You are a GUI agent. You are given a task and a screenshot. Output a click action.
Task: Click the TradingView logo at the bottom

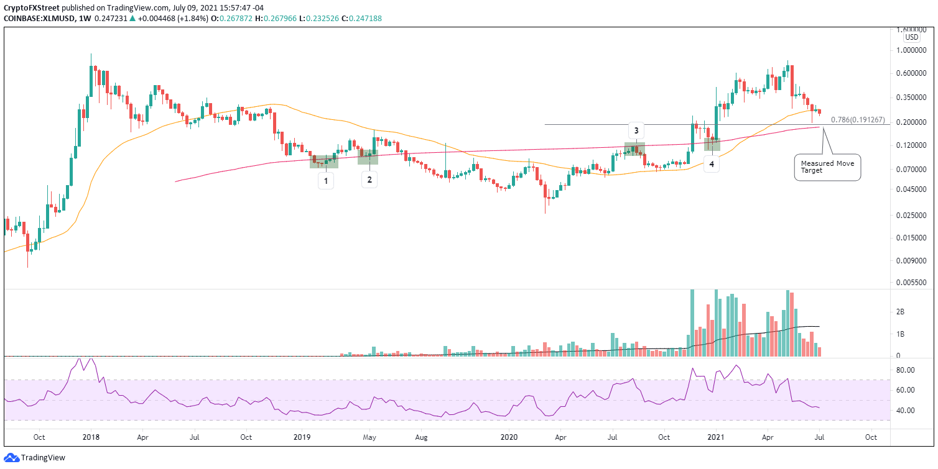pos(34,458)
